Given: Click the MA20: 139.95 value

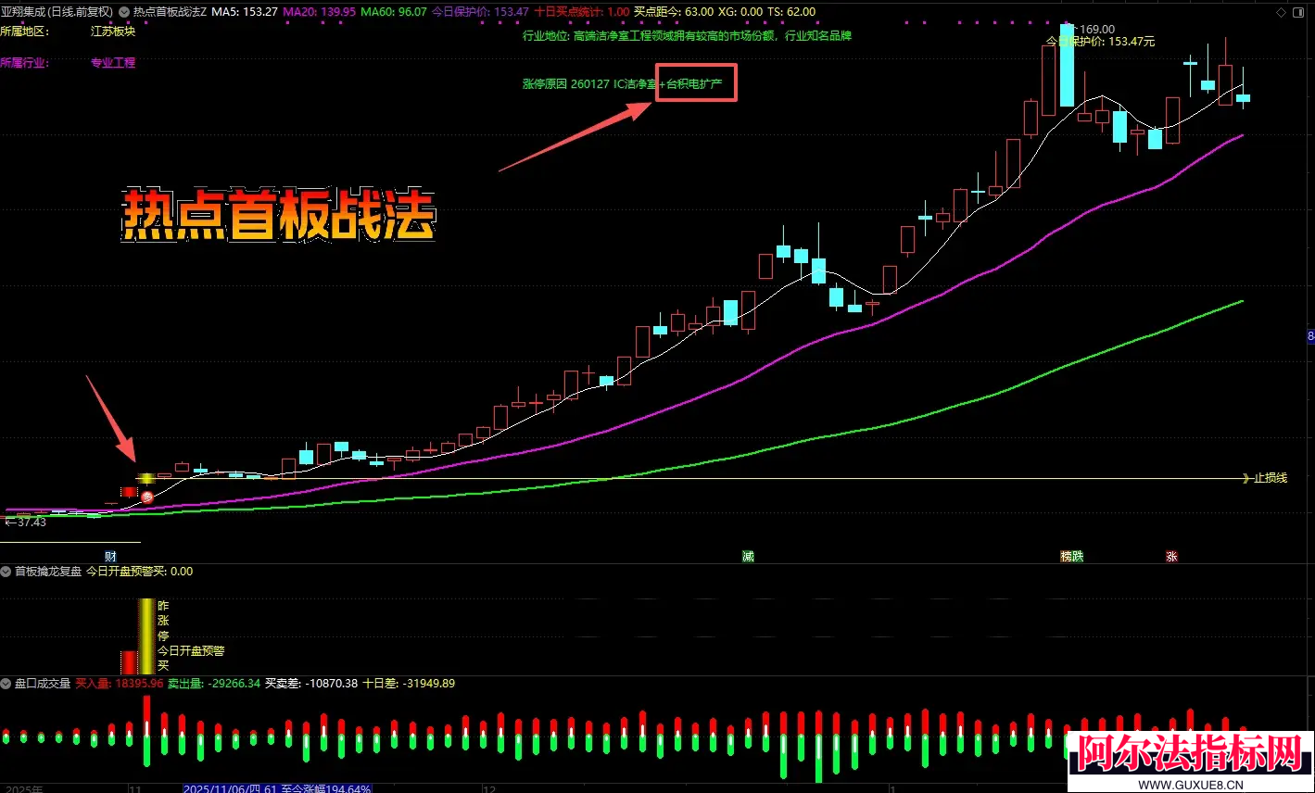Looking at the screenshot, I should pos(319,12).
